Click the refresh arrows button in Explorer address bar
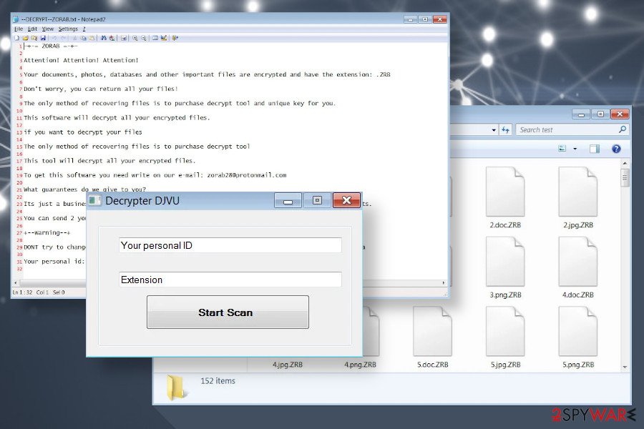 (505, 129)
